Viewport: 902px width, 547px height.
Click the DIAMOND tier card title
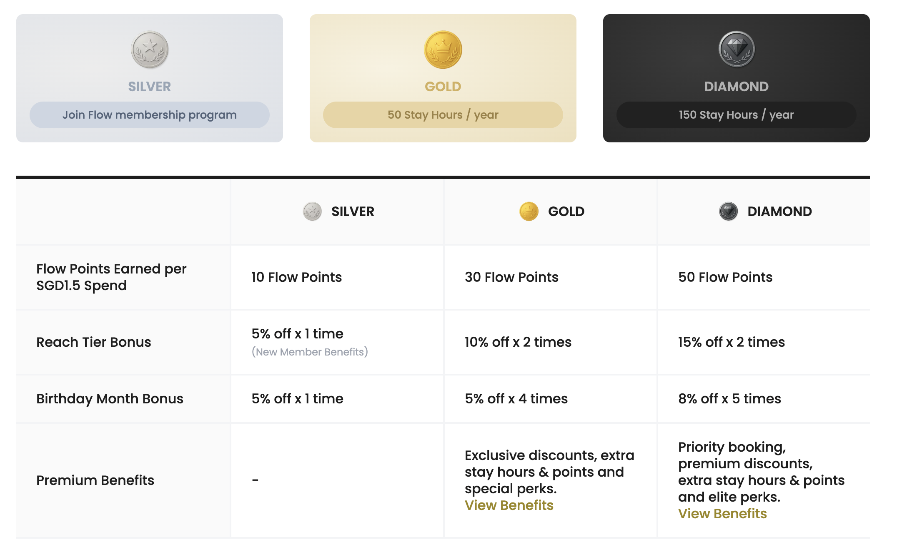737,87
